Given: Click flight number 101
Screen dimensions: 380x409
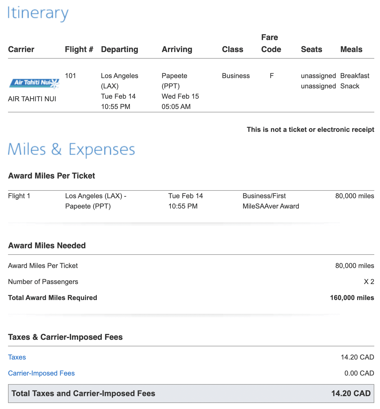Looking at the screenshot, I should [x=70, y=76].
